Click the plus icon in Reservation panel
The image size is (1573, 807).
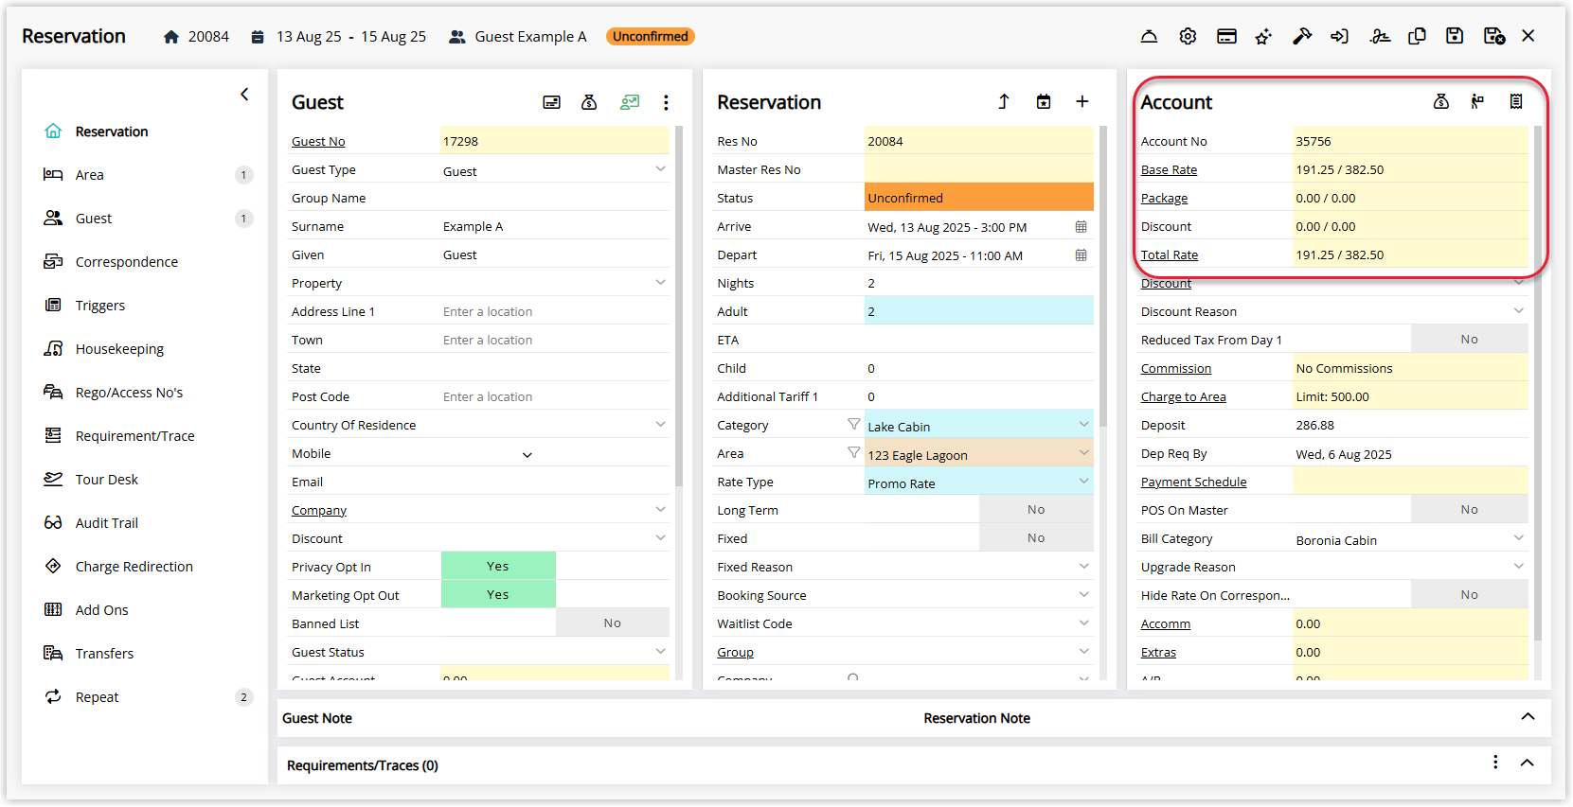click(x=1082, y=101)
